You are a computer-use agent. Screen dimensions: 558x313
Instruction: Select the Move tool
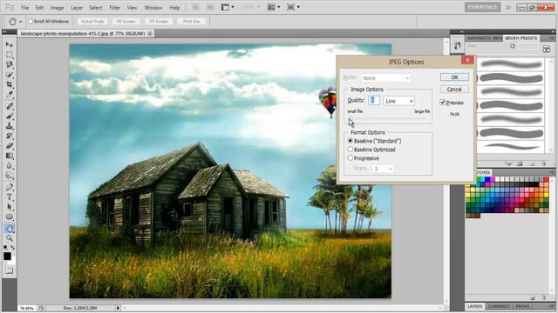(10, 44)
